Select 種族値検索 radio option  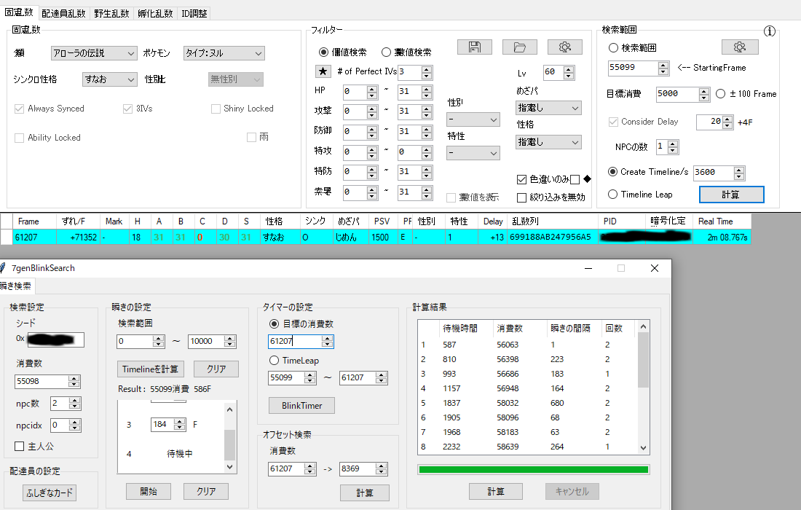click(386, 52)
